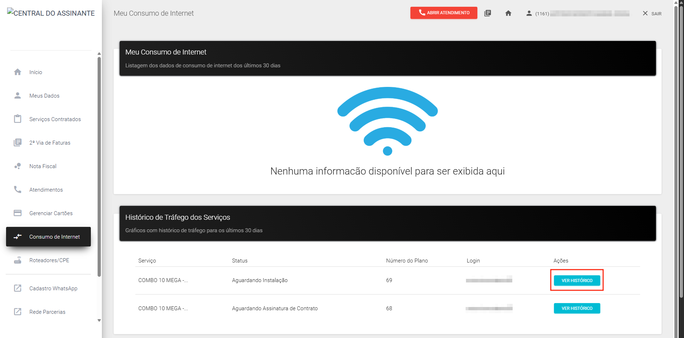The width and height of the screenshot is (684, 338).
Task: Click the Número do Plano column header
Action: [x=407, y=261]
